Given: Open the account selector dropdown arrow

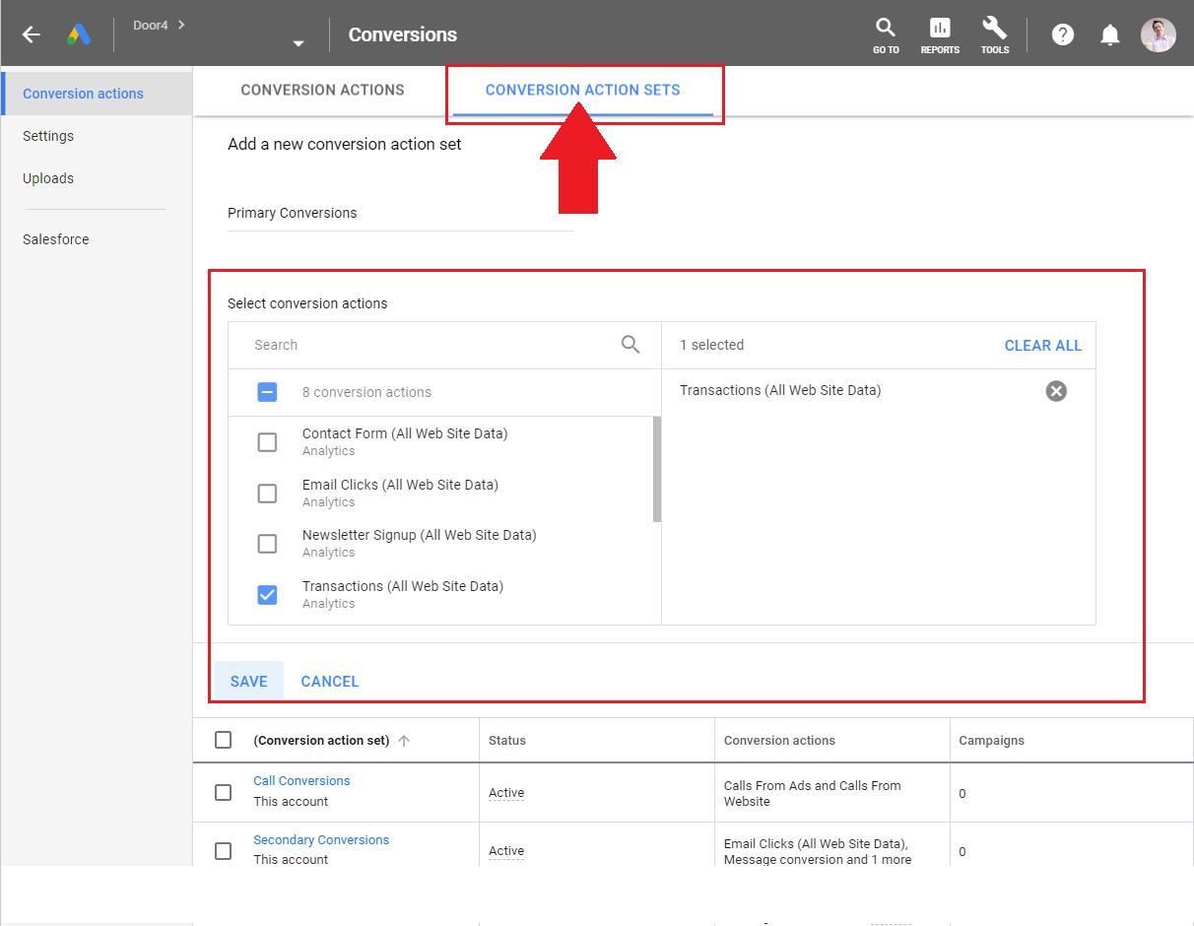Looking at the screenshot, I should click(298, 43).
